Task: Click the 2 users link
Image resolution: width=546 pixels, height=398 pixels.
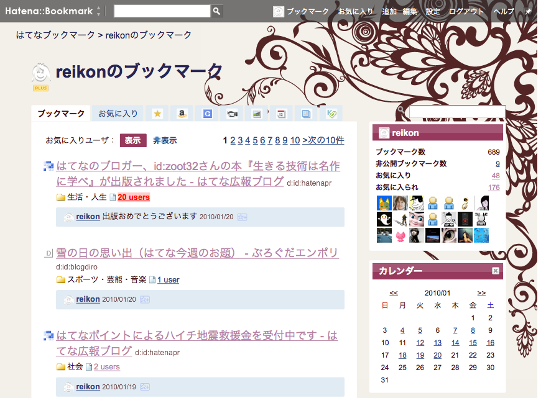Action: [107, 367]
